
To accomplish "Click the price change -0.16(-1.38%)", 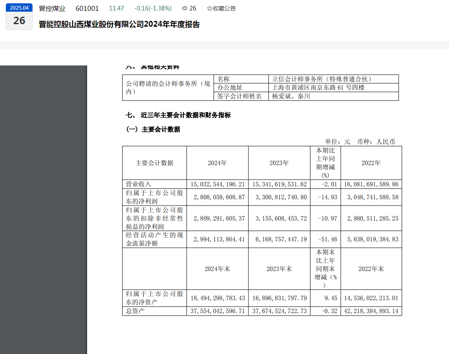I will click(x=153, y=8).
